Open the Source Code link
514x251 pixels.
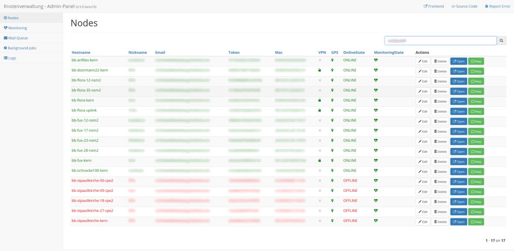[x=464, y=6]
